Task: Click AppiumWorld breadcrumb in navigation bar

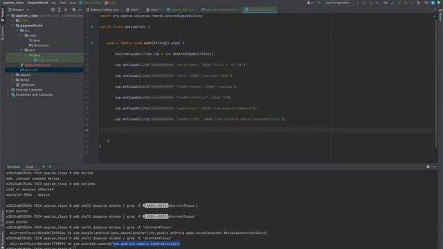Action: [x=37, y=3]
